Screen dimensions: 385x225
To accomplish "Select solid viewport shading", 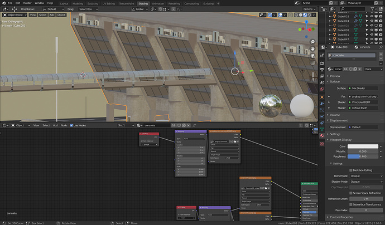I will (301, 15).
